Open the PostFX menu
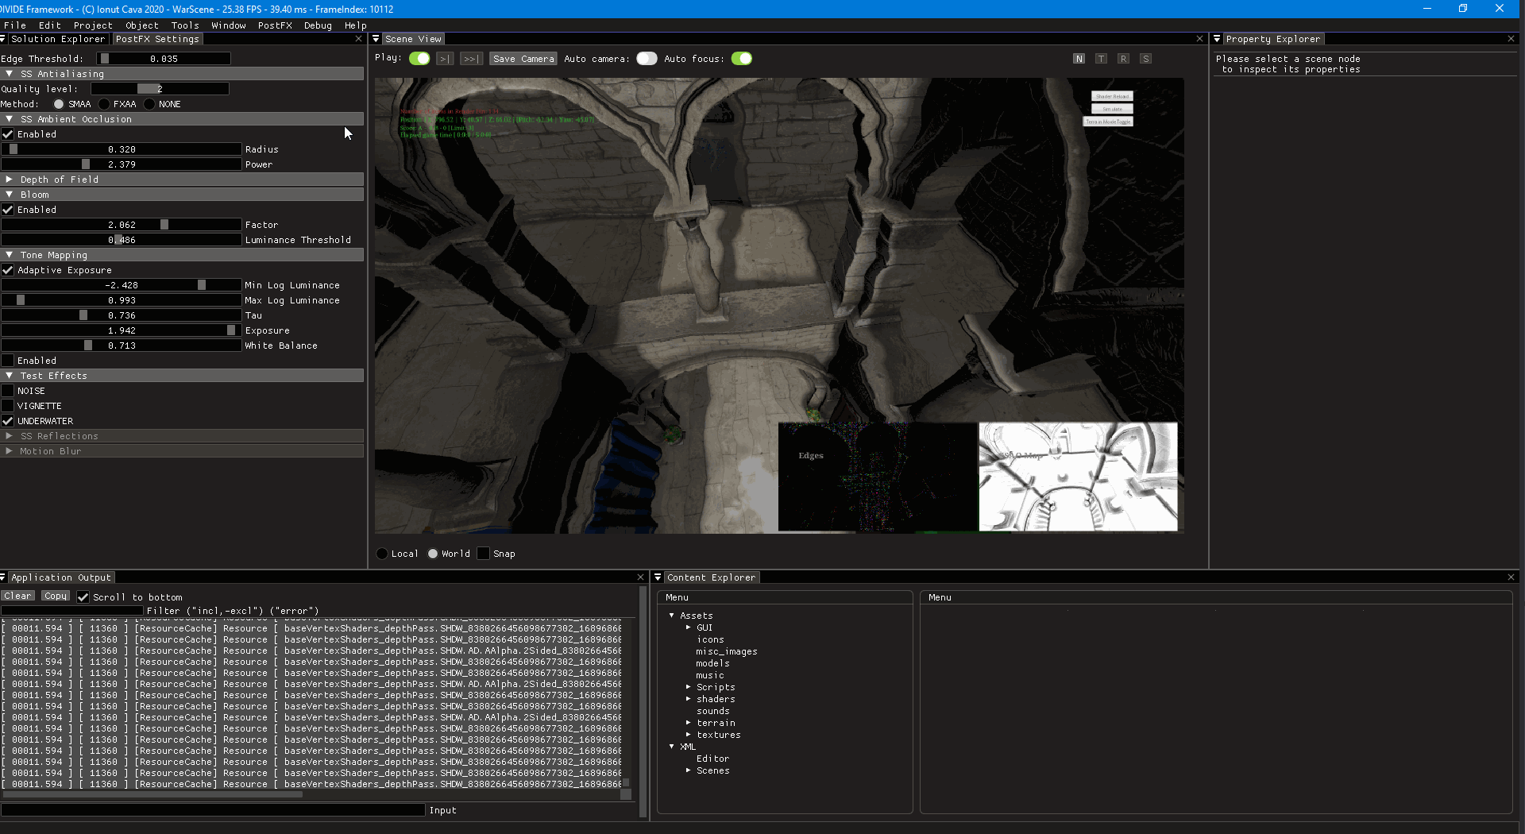The image size is (1525, 834). tap(275, 25)
